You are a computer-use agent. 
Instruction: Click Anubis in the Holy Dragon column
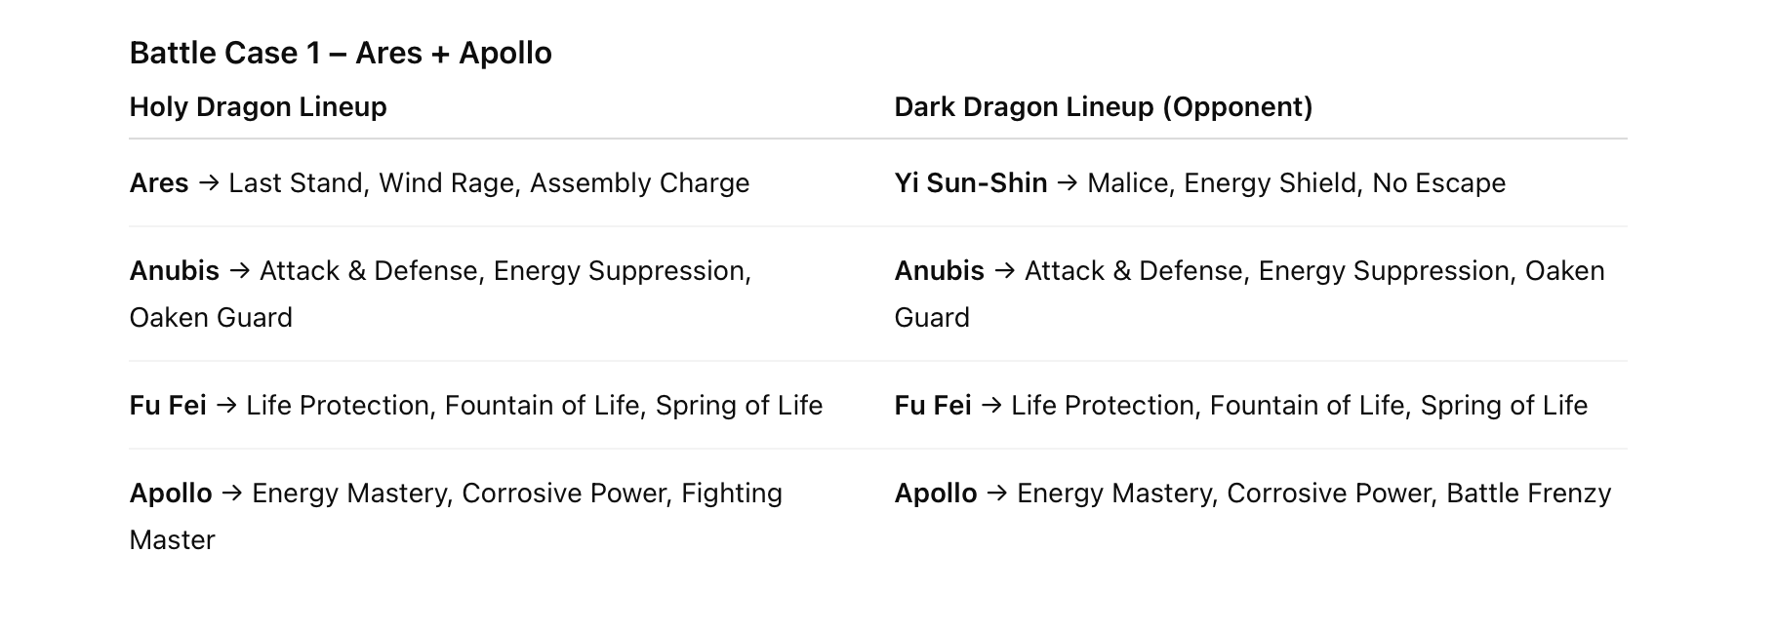(x=174, y=270)
